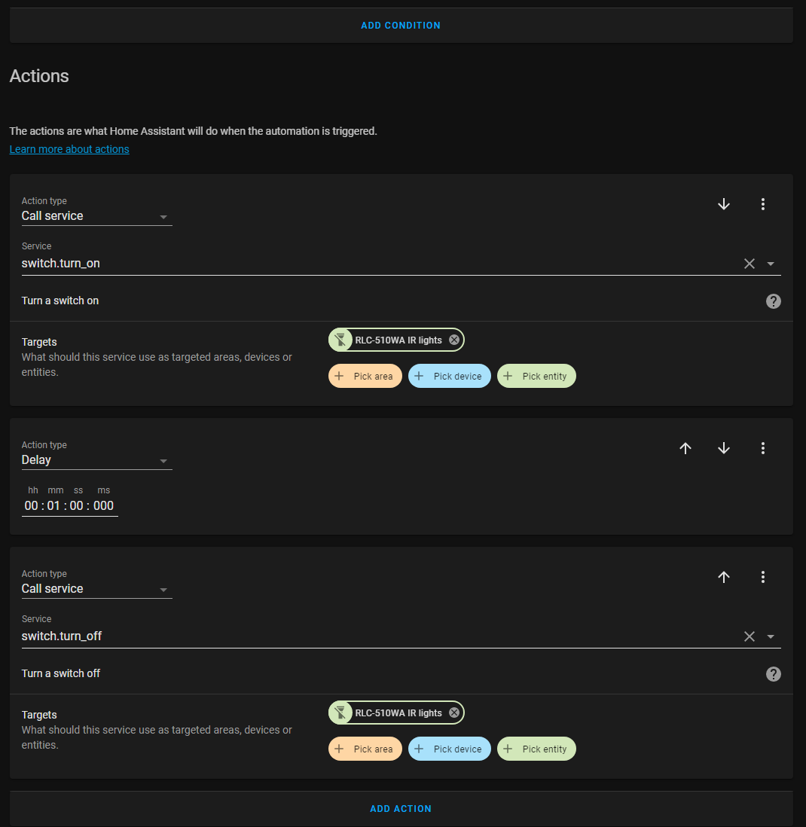Image resolution: width=806 pixels, height=827 pixels.
Task: Expand Action type dropdown for Delay
Action: click(x=163, y=461)
